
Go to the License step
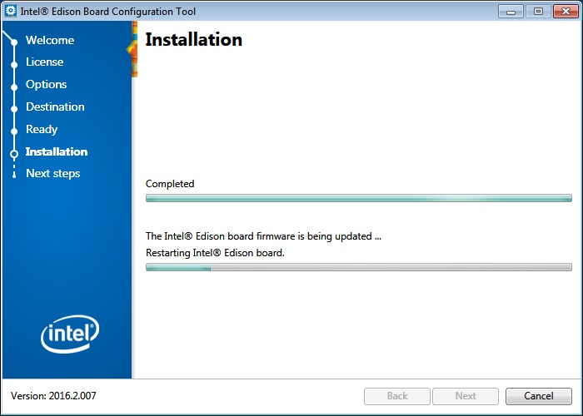[45, 62]
